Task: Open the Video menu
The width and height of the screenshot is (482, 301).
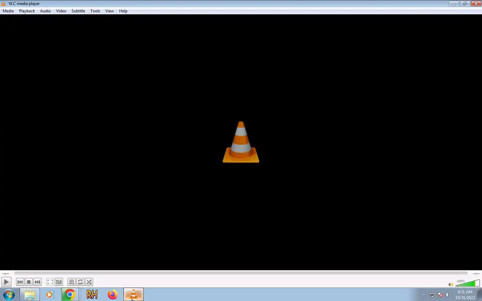Action: (x=61, y=11)
